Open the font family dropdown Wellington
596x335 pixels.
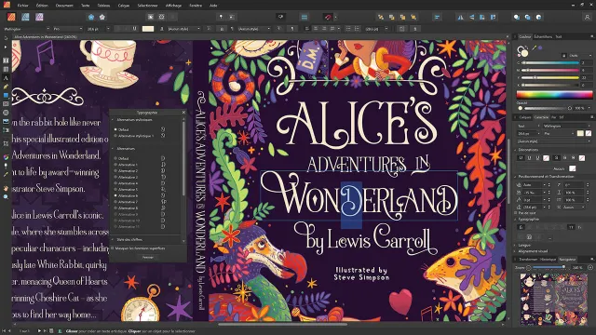point(27,29)
